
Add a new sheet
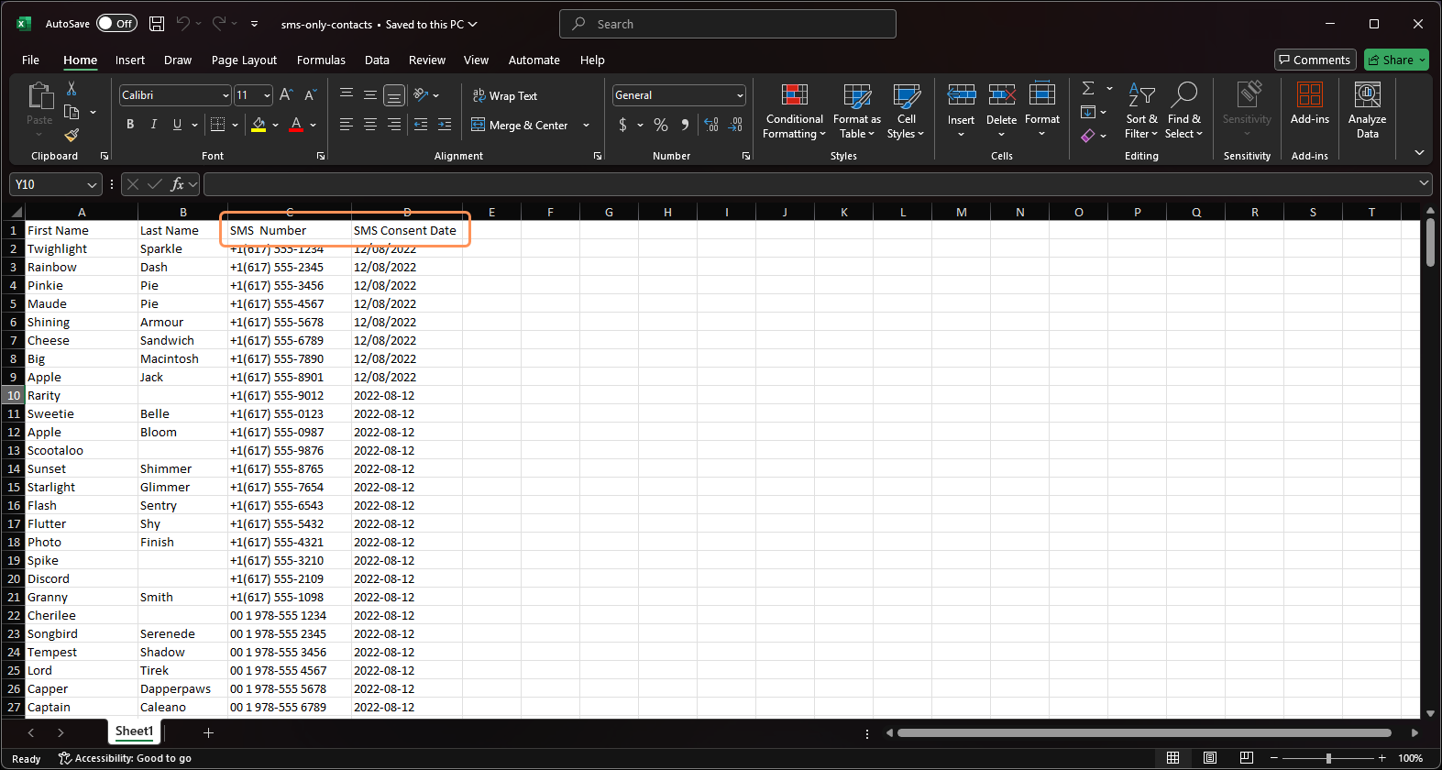pyautogui.click(x=208, y=732)
